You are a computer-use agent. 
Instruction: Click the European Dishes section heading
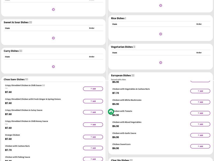(x=123, y=75)
